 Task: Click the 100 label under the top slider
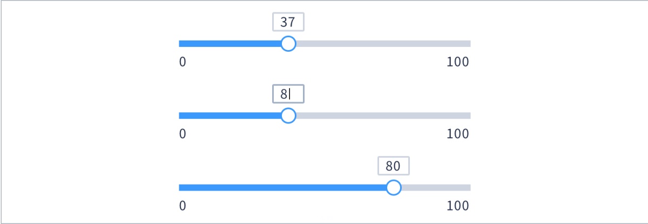coord(458,62)
